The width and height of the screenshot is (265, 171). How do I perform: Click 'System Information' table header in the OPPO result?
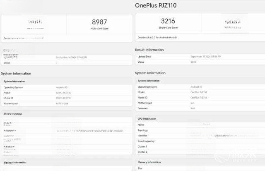[x=14, y=81]
